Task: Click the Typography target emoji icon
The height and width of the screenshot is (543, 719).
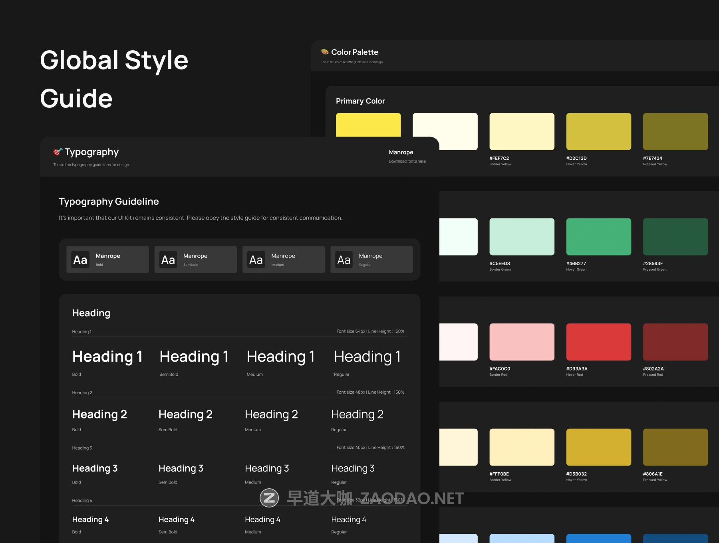Action: click(x=58, y=152)
